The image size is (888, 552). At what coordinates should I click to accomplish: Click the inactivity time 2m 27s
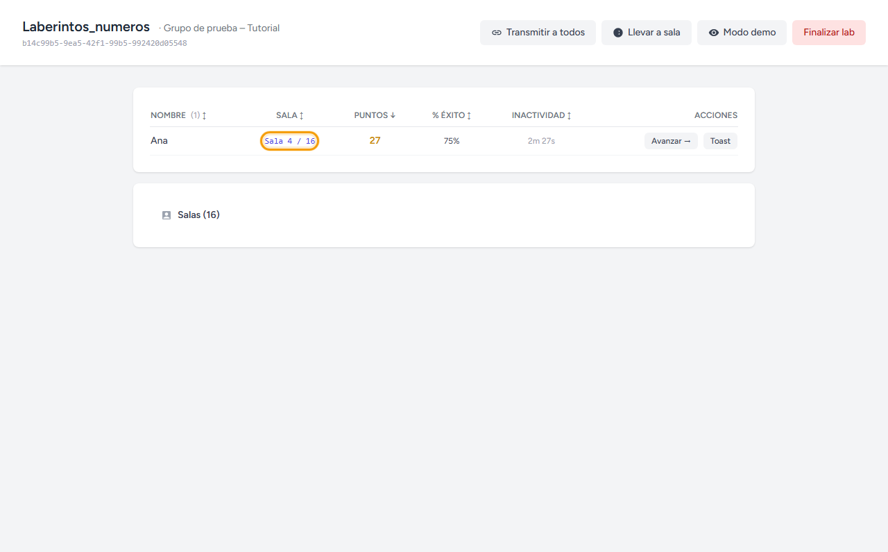tap(541, 141)
